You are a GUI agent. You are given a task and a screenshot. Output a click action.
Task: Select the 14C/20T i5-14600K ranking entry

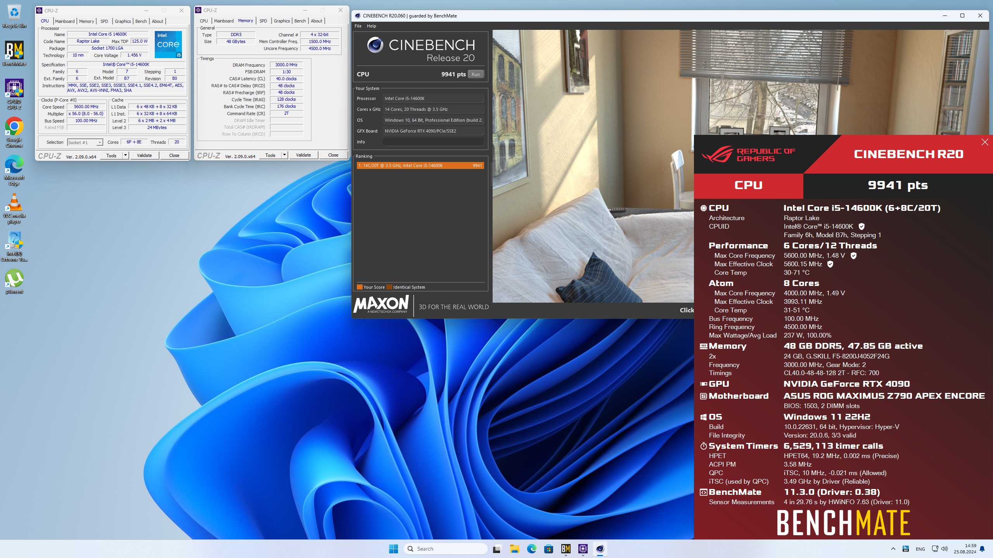(420, 165)
